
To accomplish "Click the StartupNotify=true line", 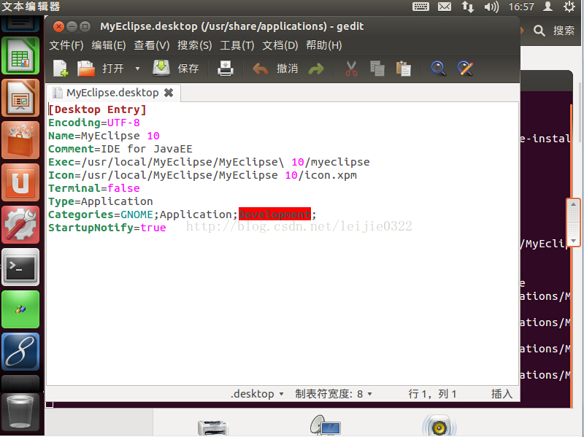I will click(x=107, y=228).
